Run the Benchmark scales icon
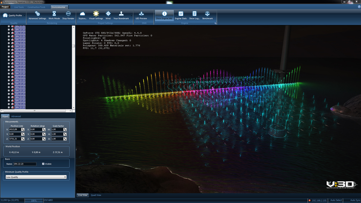This screenshot has height=203, width=361. point(207,14)
